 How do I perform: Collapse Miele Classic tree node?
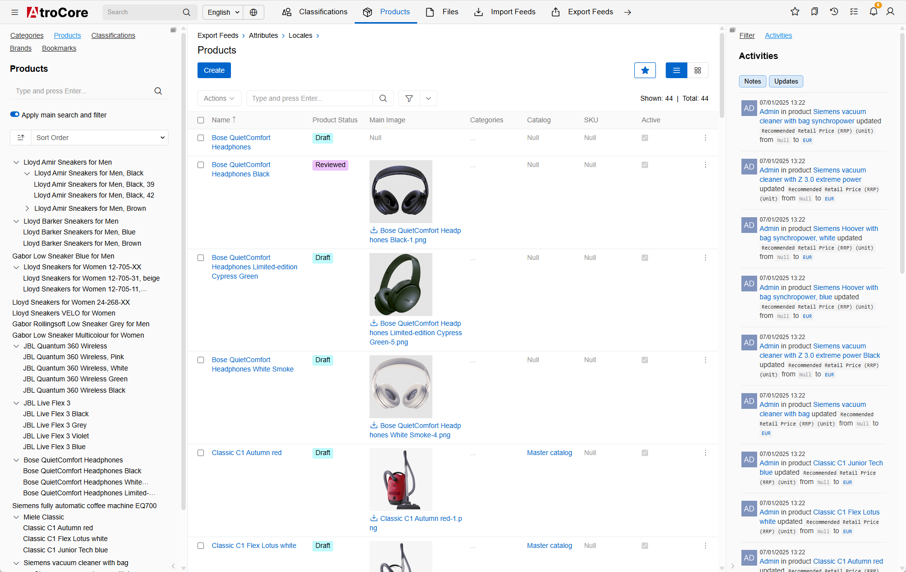click(16, 517)
